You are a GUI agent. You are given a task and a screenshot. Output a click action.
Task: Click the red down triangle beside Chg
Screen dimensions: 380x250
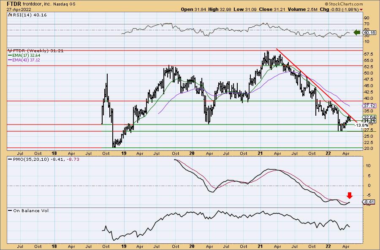click(361, 10)
